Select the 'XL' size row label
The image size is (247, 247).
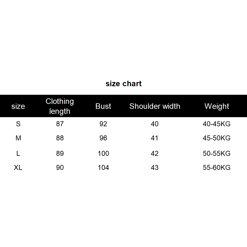[x=18, y=167]
